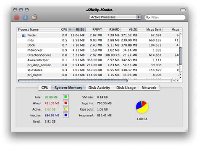
Task: Click the 968.00 KB RPRVT value
Action: tap(95, 60)
